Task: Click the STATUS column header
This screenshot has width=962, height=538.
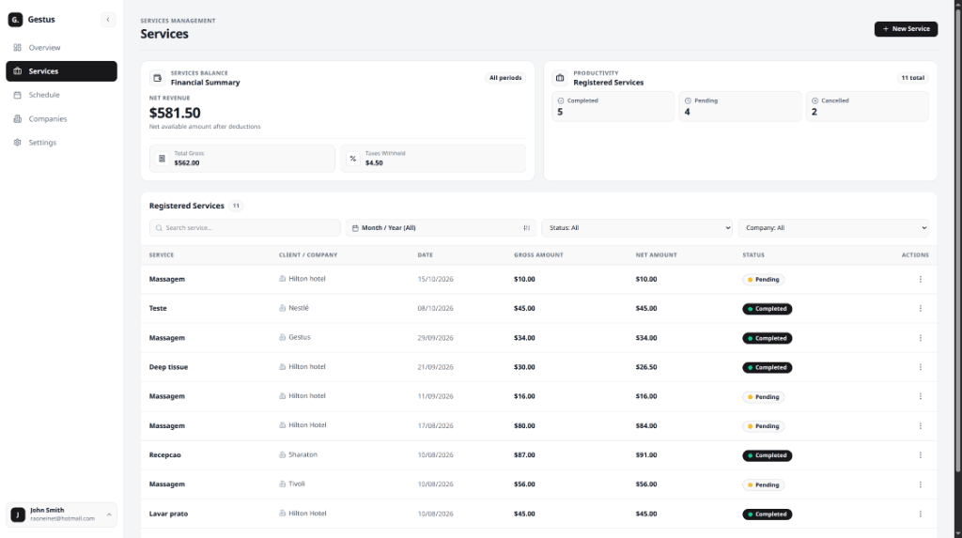Action: tap(753, 254)
